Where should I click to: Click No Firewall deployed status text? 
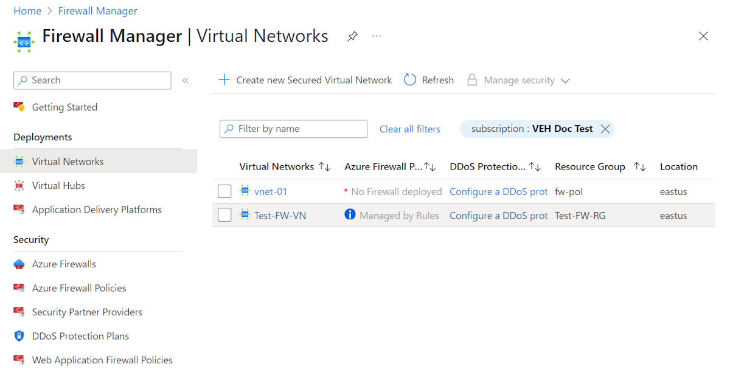click(x=397, y=191)
